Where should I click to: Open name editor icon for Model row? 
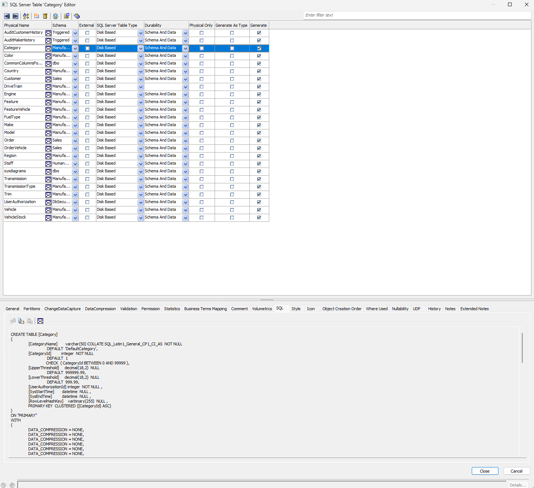(48, 133)
